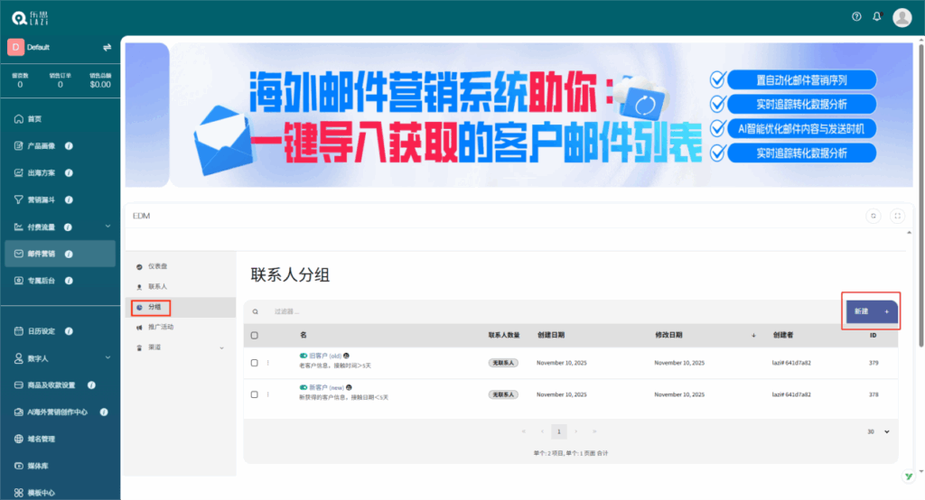Open the help question mark icon
925x500 pixels.
point(856,17)
